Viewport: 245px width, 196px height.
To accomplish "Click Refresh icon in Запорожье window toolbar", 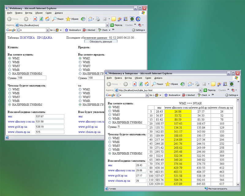I will pyautogui.click(x=141, y=84).
